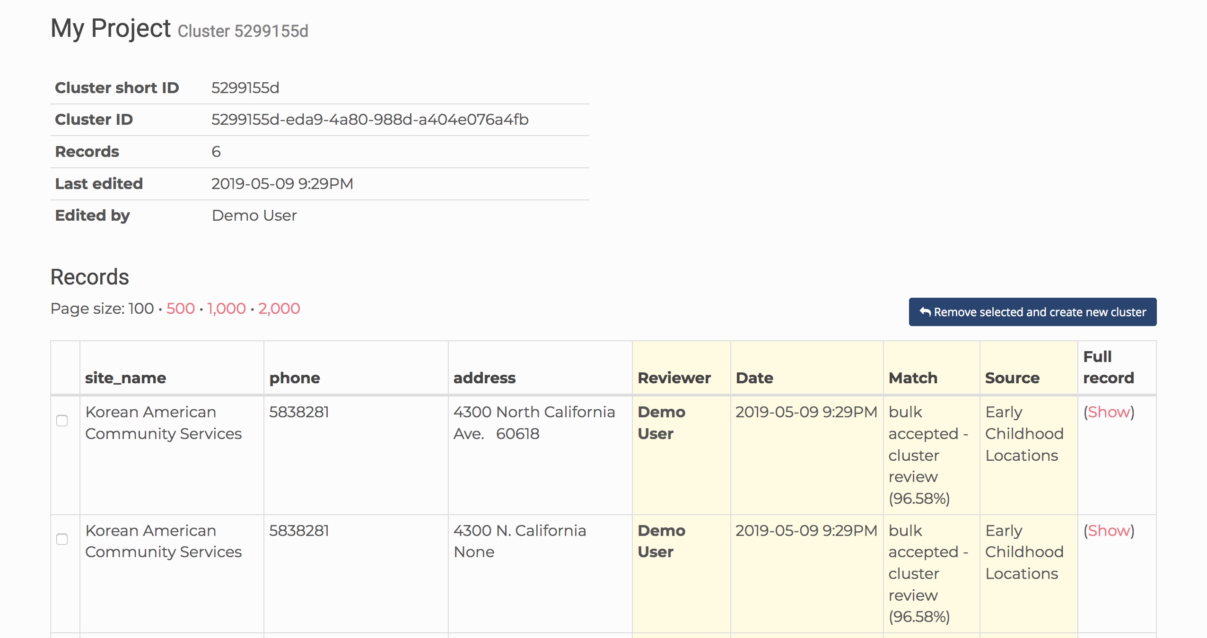Set page size to 2,000

point(279,309)
